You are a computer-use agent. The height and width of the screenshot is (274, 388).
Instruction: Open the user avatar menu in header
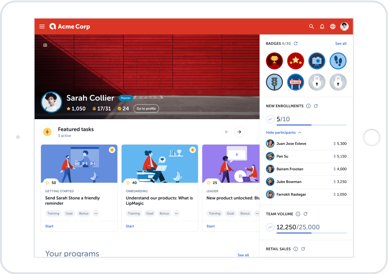tap(344, 27)
